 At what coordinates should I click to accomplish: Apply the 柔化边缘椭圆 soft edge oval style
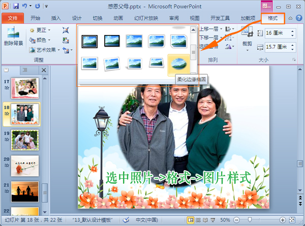click(179, 65)
